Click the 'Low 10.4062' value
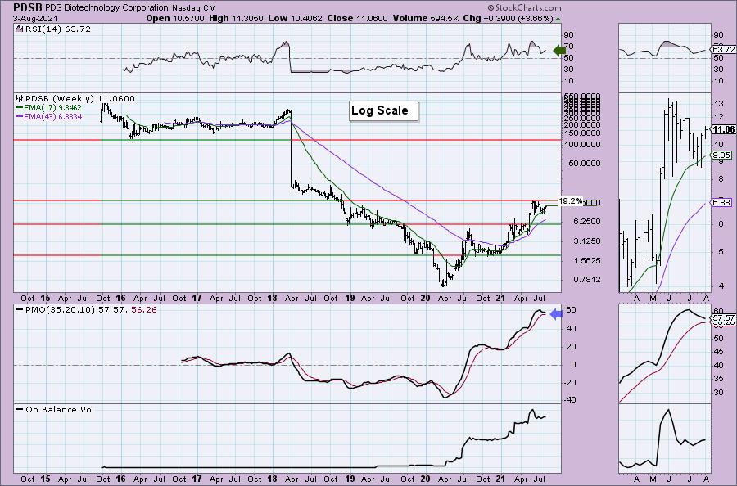Screen dimensions: 737x486 pyautogui.click(x=295, y=18)
